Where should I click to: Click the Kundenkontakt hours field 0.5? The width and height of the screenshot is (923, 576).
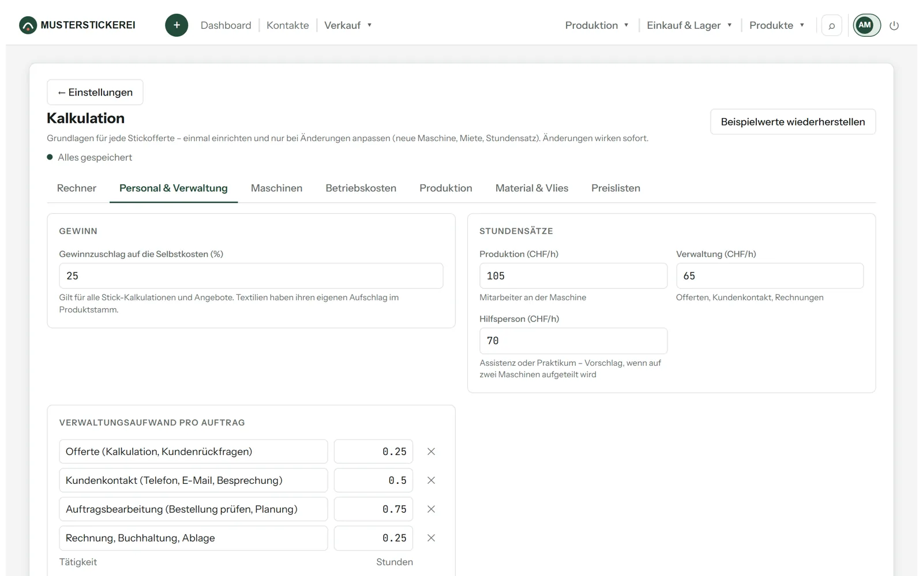pyautogui.click(x=373, y=480)
